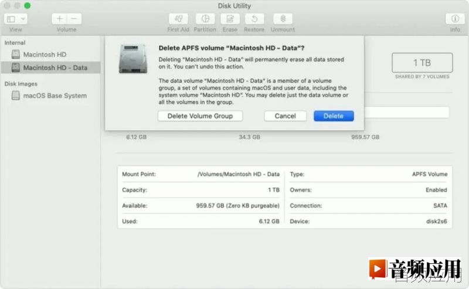Unmount the volume via toolbar icon
The width and height of the screenshot is (469, 289).
click(283, 19)
